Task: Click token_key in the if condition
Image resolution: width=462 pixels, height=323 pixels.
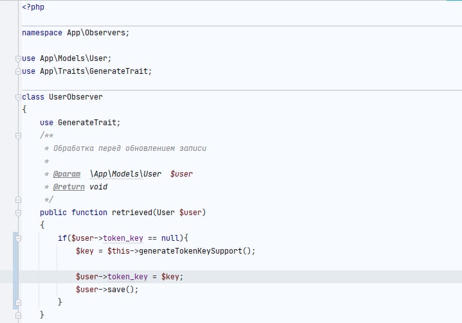Action: pos(123,238)
